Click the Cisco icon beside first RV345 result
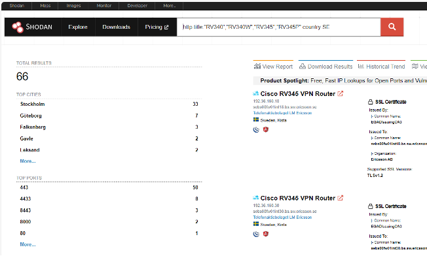This screenshot has width=427, height=256. point(255,93)
